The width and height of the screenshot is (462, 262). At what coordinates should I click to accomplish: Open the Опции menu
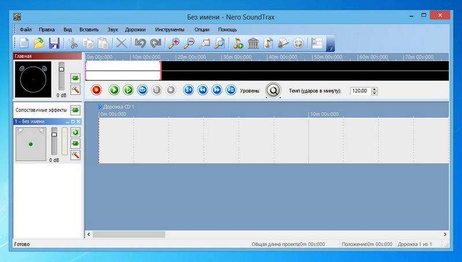pos(202,29)
